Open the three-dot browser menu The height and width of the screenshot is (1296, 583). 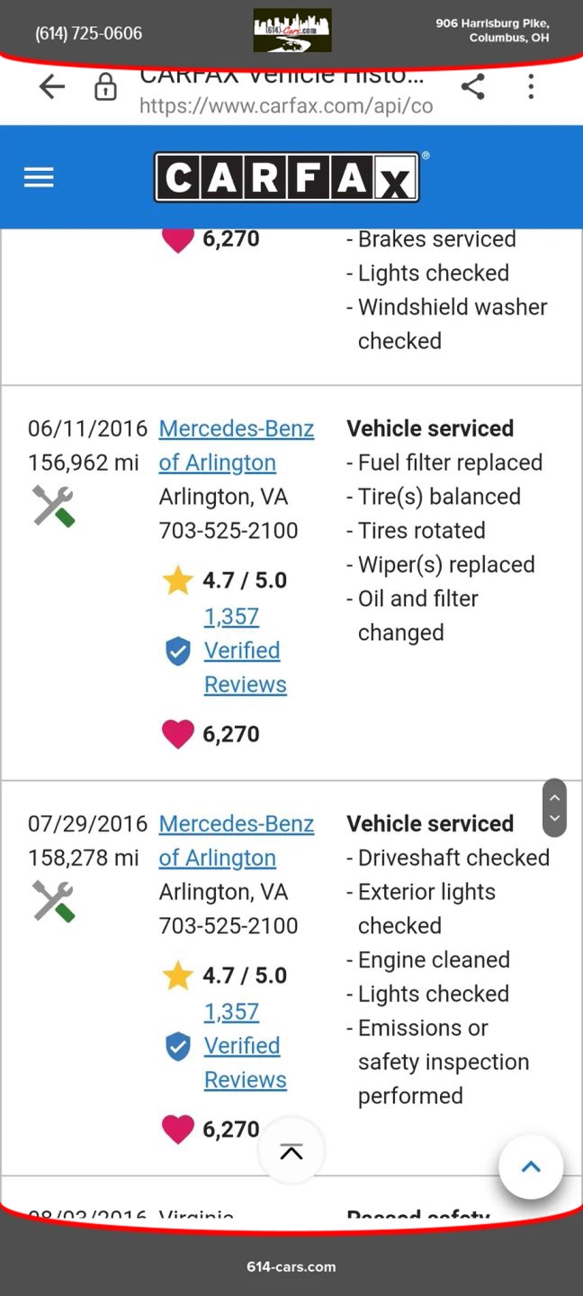point(531,86)
